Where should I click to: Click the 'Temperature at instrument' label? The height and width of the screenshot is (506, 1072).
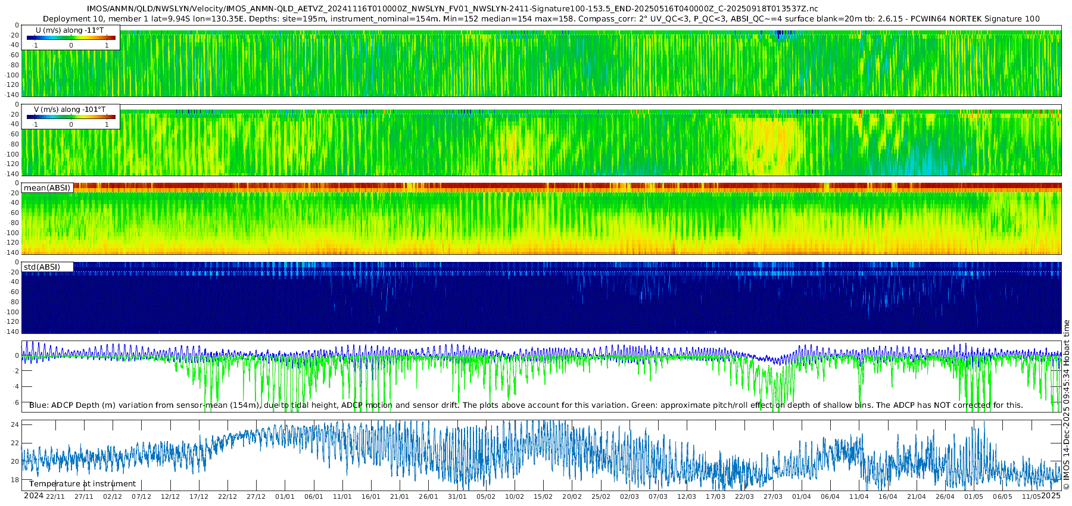coord(82,483)
